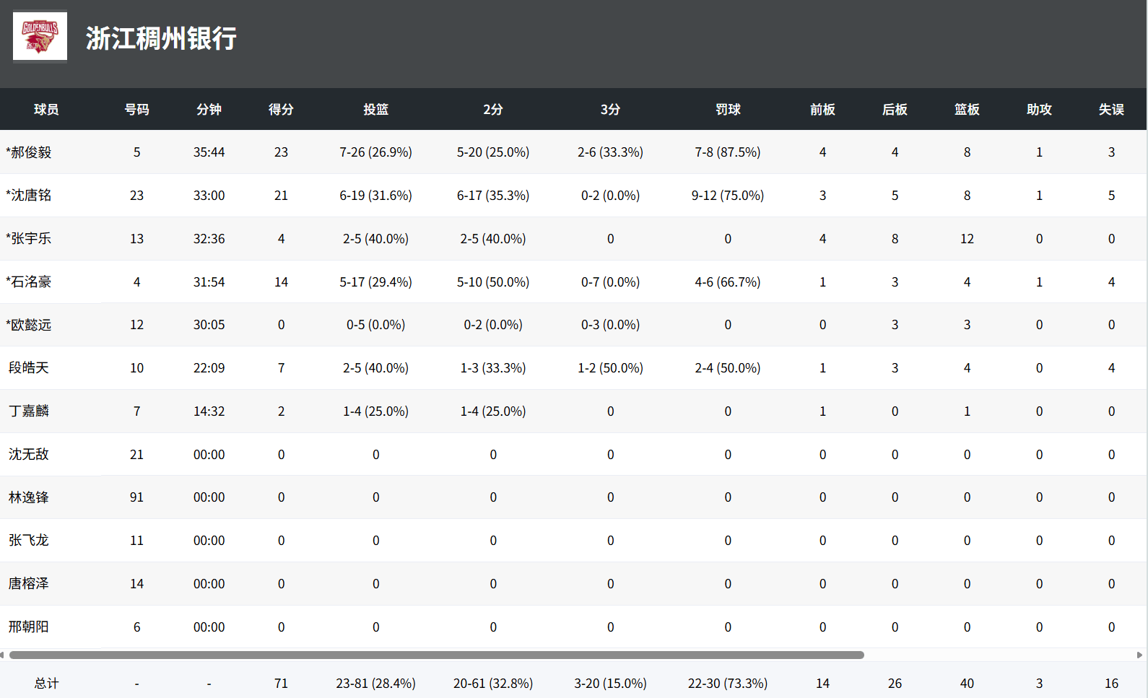This screenshot has height=698, width=1148.
Task: Click the right scrollbar arrow
Action: [1139, 655]
